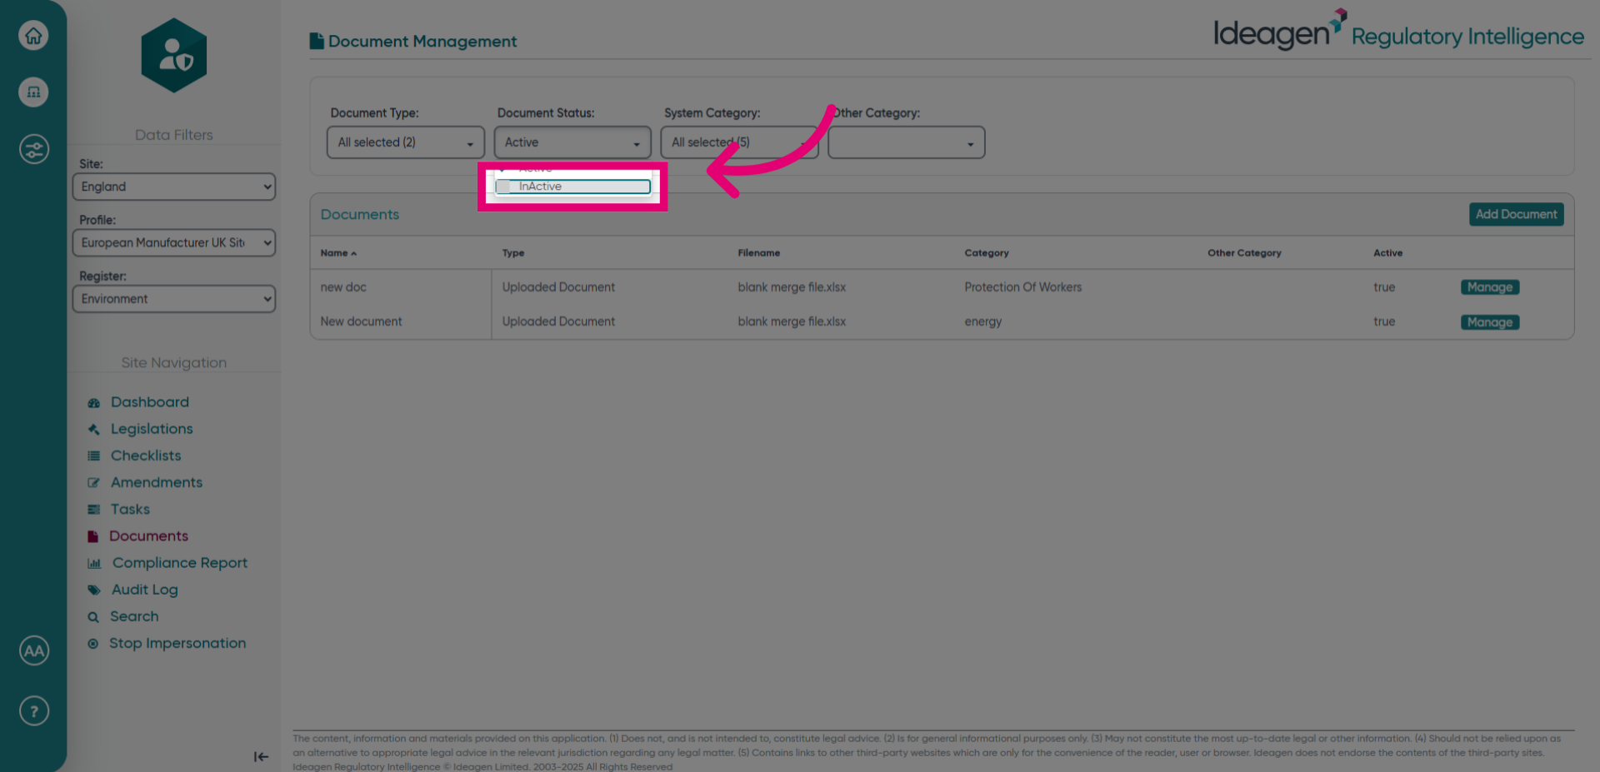The width and height of the screenshot is (1600, 772).
Task: Click the 'new doc' name cell
Action: [x=343, y=287]
